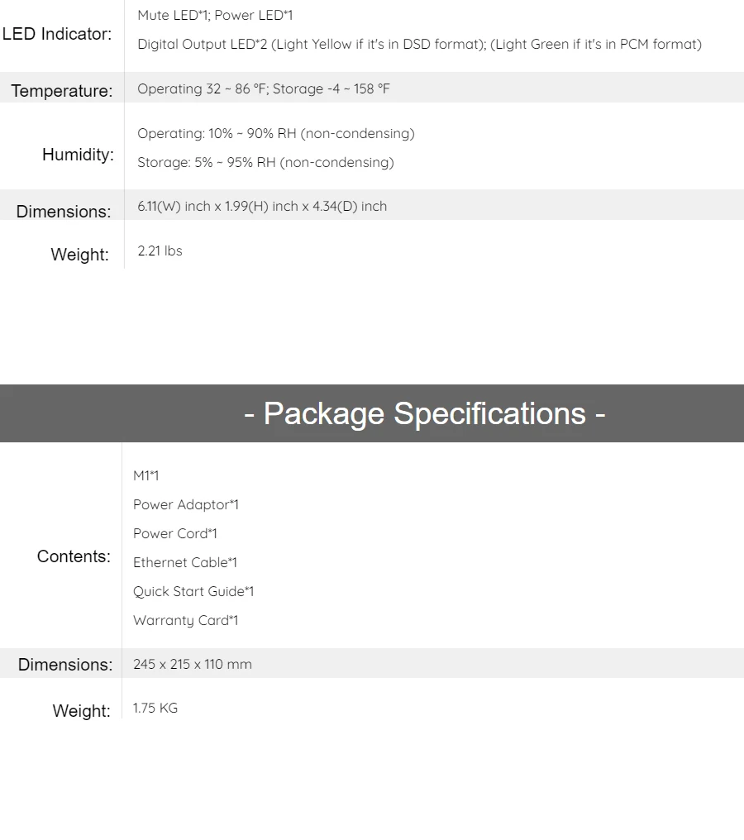The width and height of the screenshot is (744, 840).
Task: Click the Temperature row label
Action: tap(62, 91)
